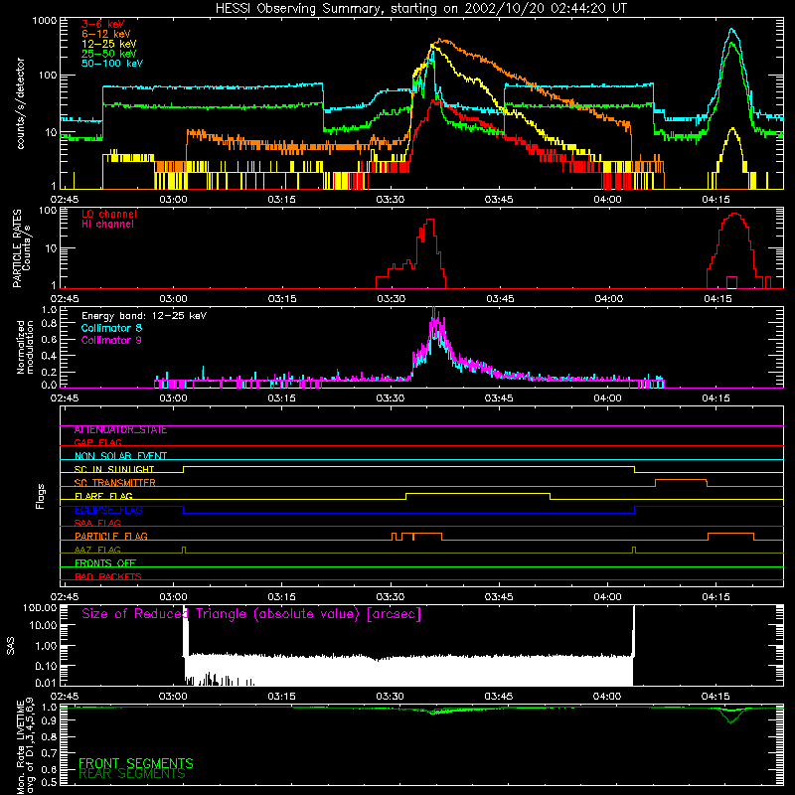Click the raised FLARE_FLAG step segment

tap(478, 493)
